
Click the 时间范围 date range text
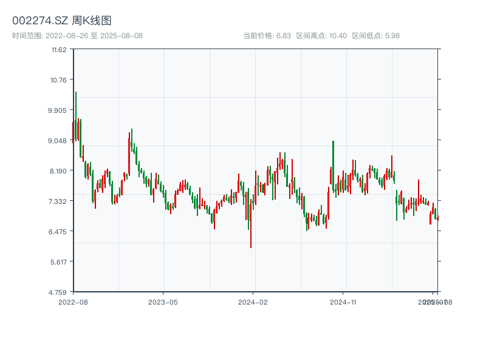78,36
